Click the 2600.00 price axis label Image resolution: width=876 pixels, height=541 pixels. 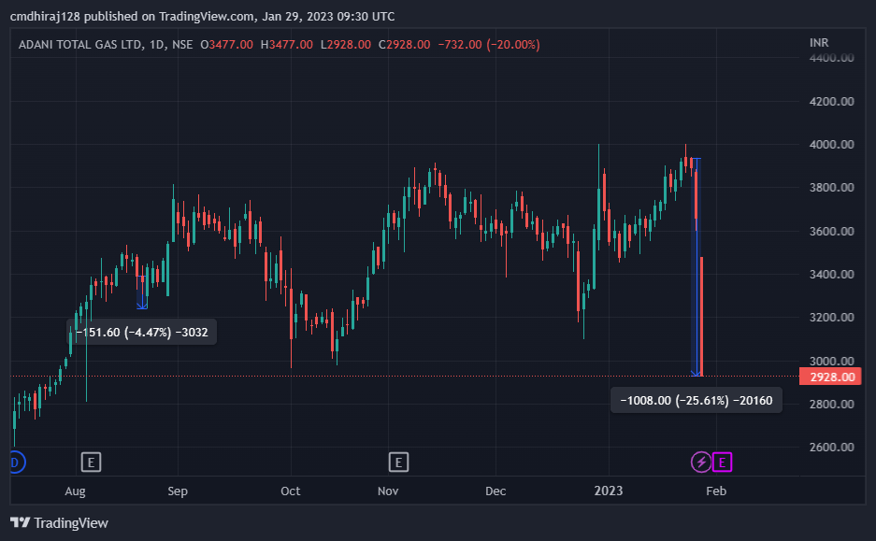click(x=831, y=447)
